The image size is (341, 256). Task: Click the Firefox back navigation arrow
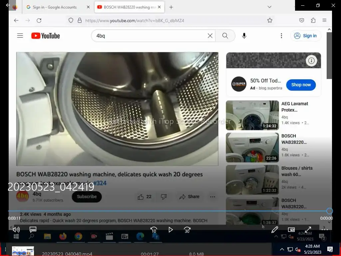[16, 20]
